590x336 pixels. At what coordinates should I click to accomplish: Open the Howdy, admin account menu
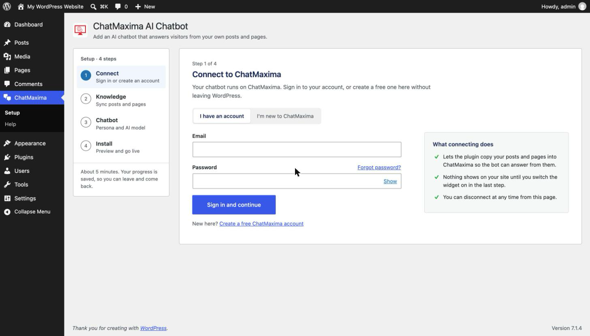[564, 6]
